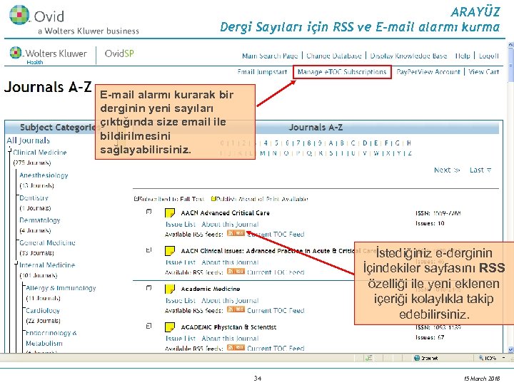Select Cardiology subcategory
Viewport: 514px width, 385px height.
click(x=43, y=310)
